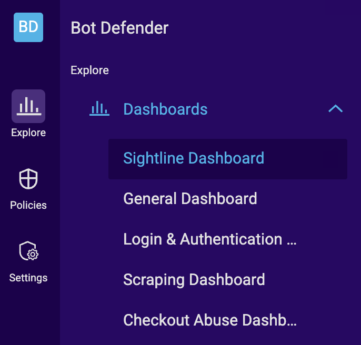This screenshot has height=345, width=361.
Task: Open Settings via the shield-gear icon
Action: point(28,251)
